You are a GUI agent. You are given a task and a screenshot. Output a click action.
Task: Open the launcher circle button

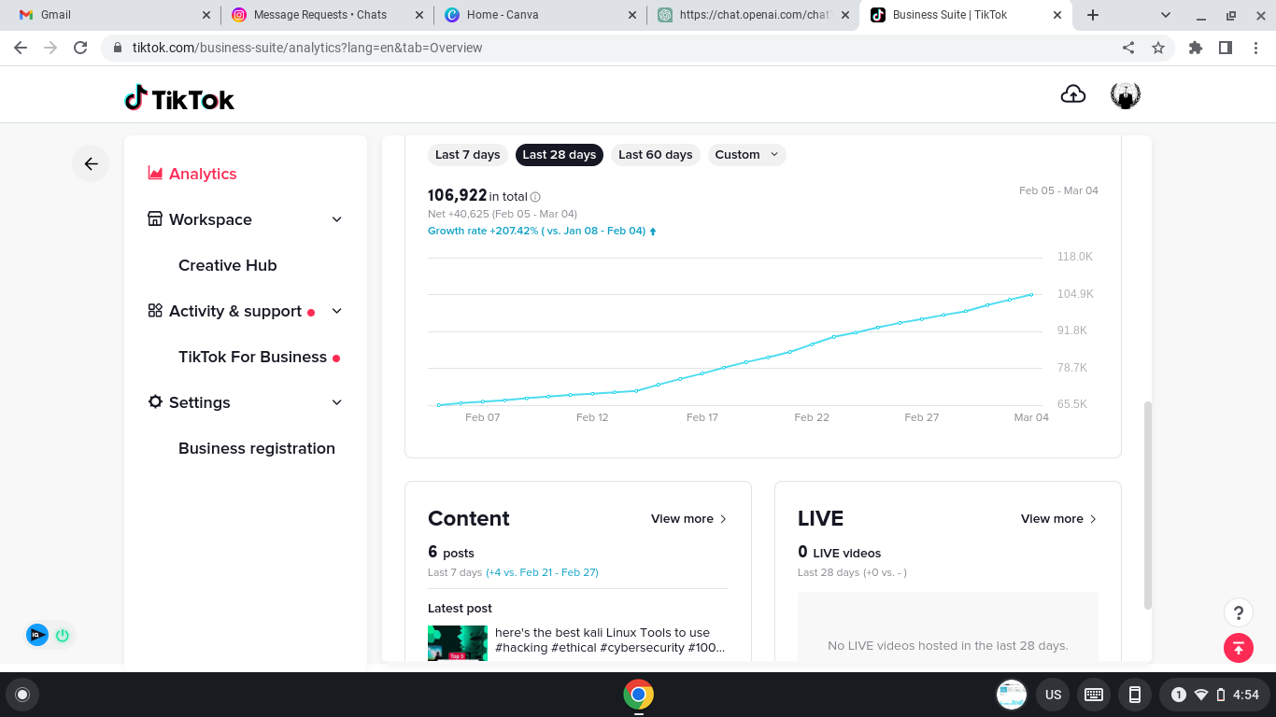(x=22, y=695)
